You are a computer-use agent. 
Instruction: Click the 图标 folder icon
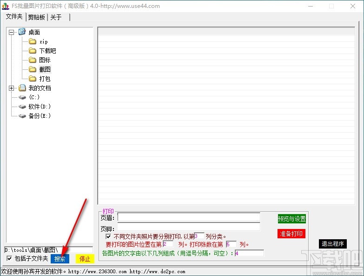pyautogui.click(x=33, y=60)
